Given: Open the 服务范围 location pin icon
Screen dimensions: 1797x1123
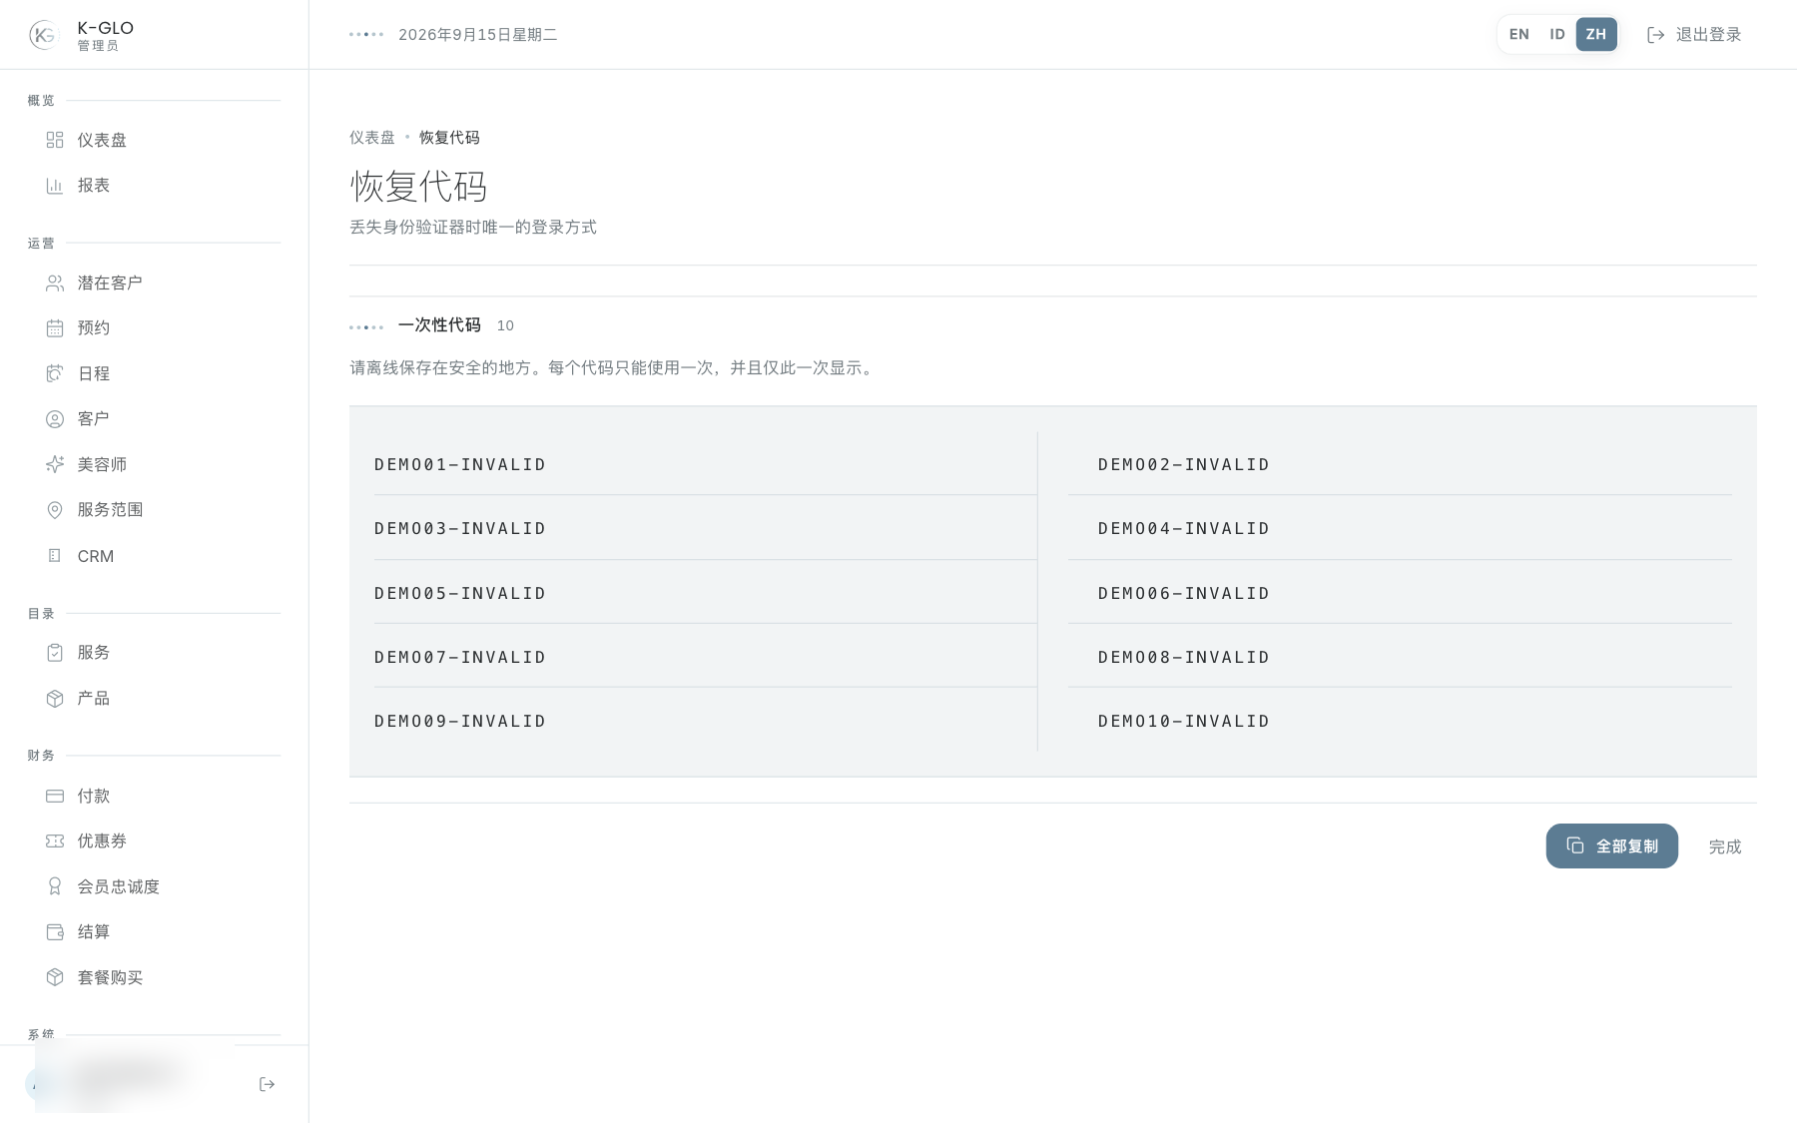Looking at the screenshot, I should pyautogui.click(x=55, y=510).
